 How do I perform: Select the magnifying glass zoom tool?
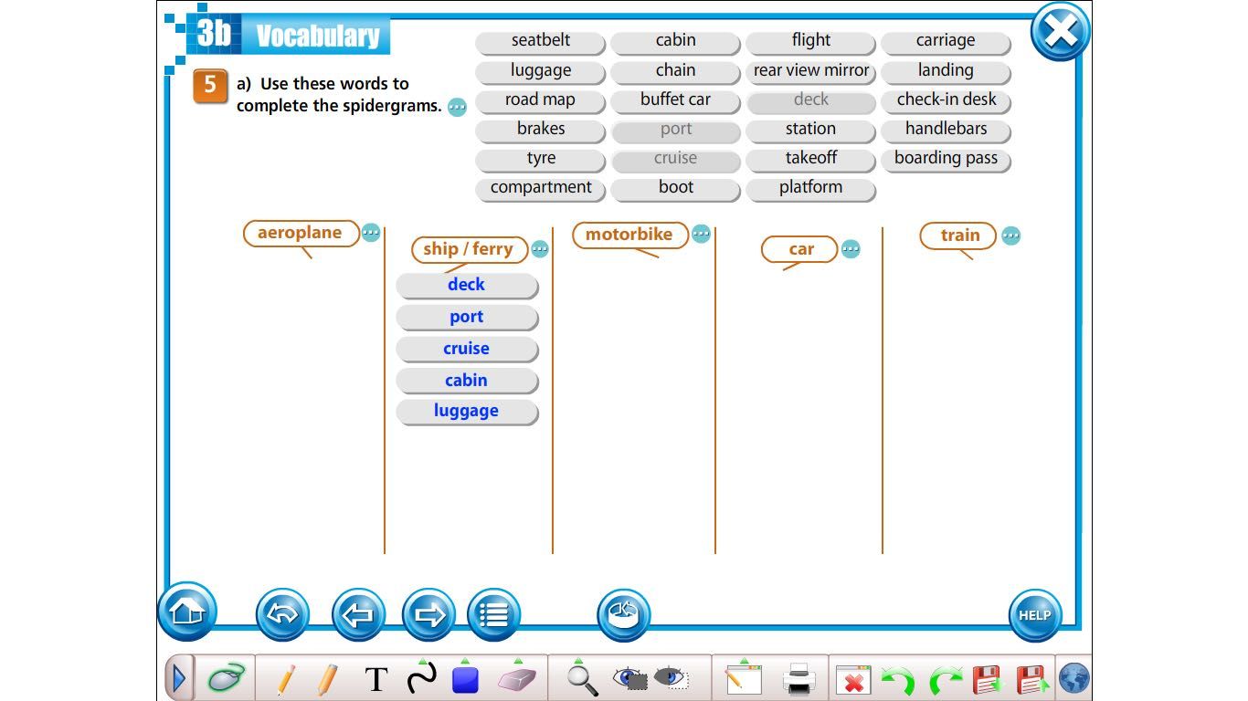pos(581,678)
